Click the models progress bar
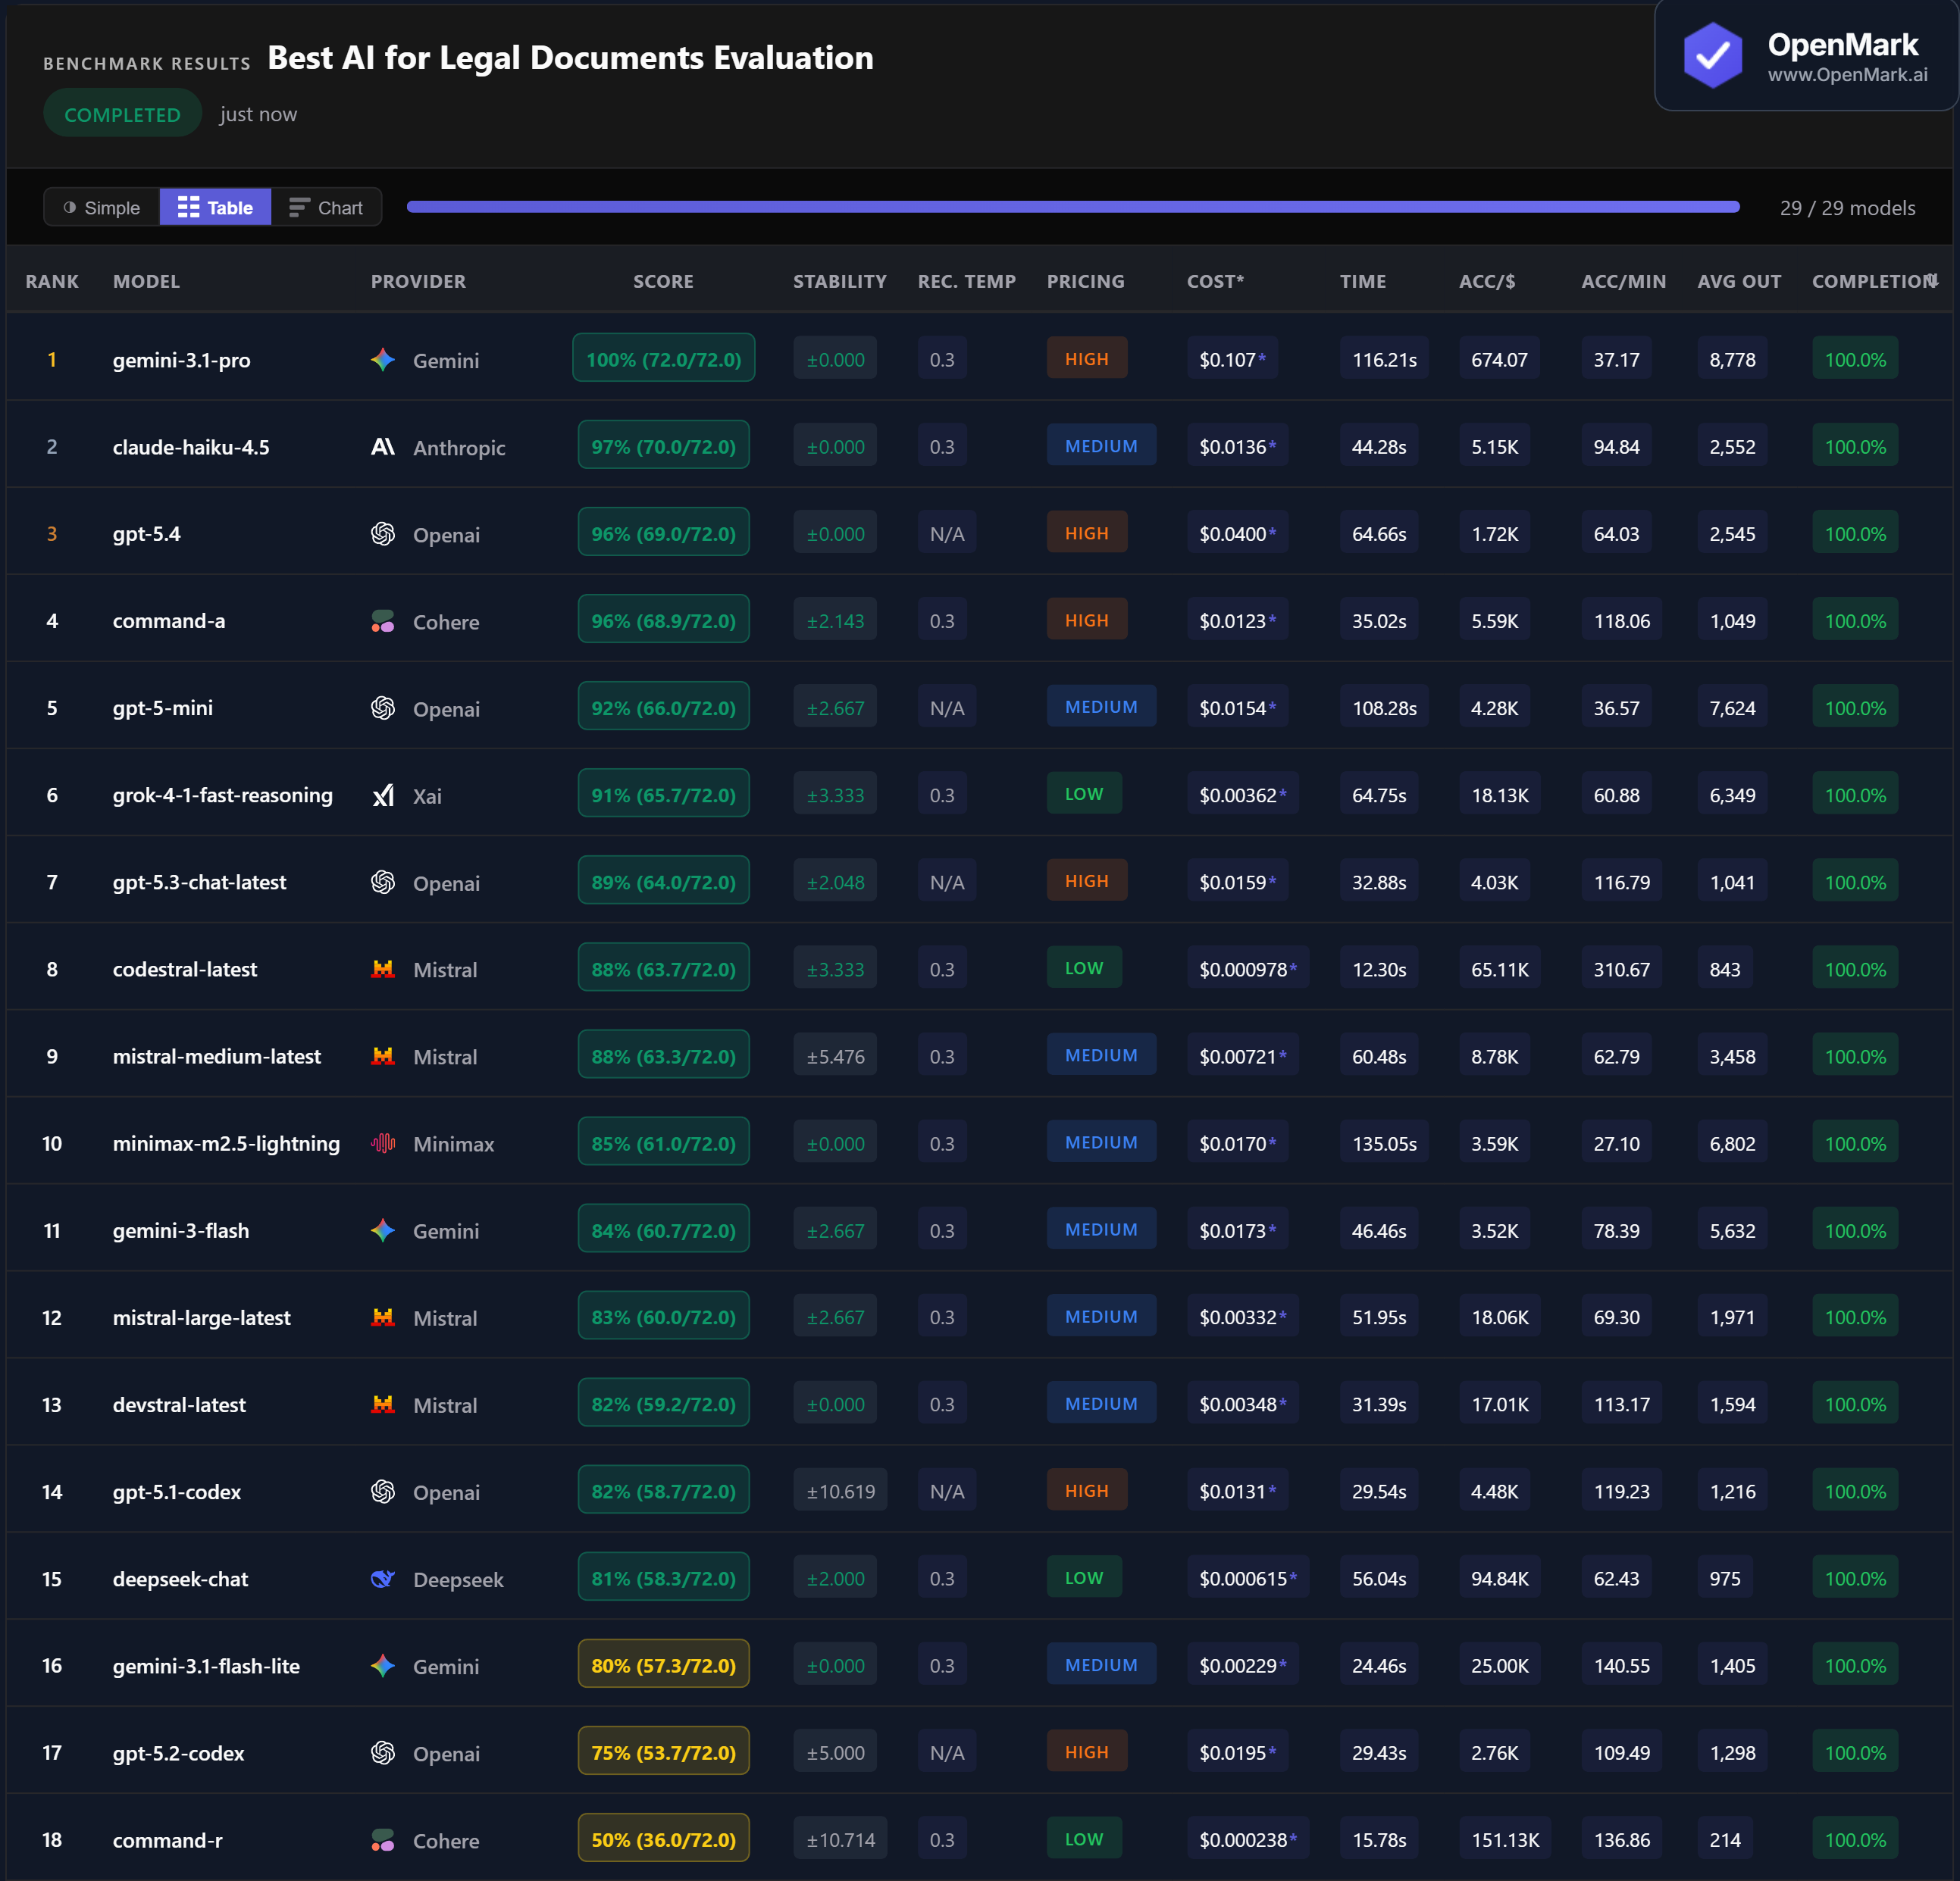 click(x=1072, y=208)
